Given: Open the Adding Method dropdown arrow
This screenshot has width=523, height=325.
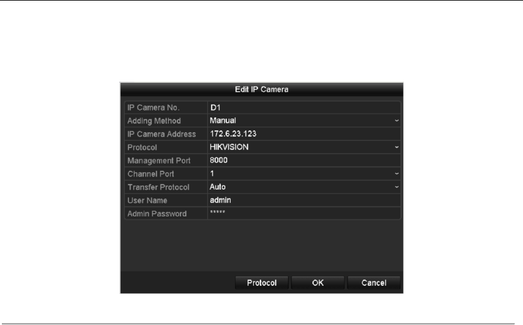Looking at the screenshot, I should (397, 120).
